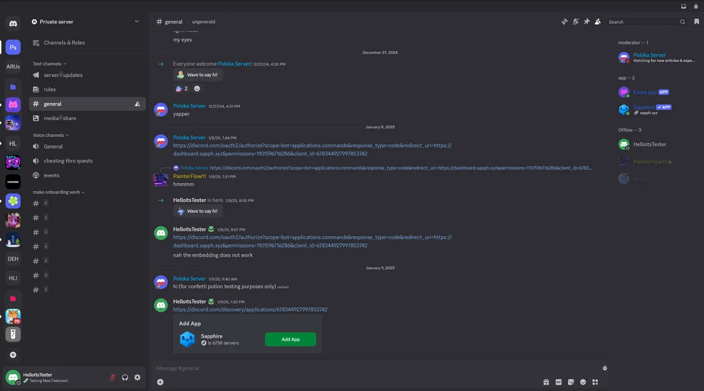Join cheating thro quests voice channel
The width and height of the screenshot is (704, 391).
click(87, 161)
